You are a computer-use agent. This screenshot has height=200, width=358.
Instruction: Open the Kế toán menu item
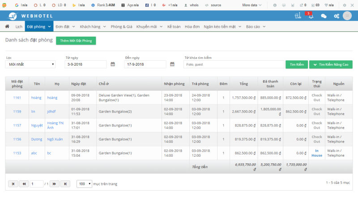(174, 27)
